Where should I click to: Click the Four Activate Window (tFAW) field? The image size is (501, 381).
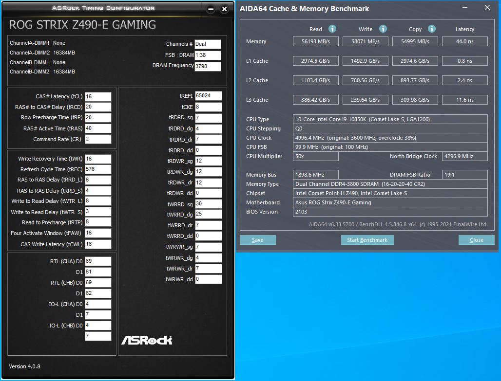point(98,233)
